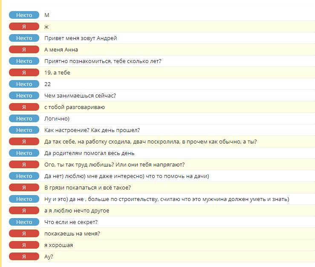The height and width of the screenshot is (267, 315).
Task: Select the message 'Приятно познакомиться, тебе сколько лет?'
Action: pyautogui.click(x=103, y=61)
